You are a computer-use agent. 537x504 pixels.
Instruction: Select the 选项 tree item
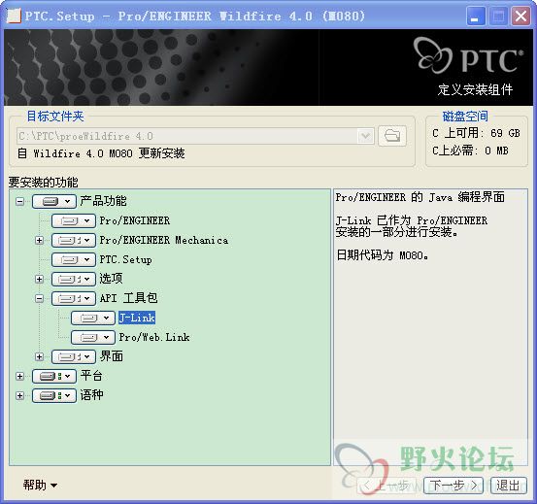[x=111, y=279]
